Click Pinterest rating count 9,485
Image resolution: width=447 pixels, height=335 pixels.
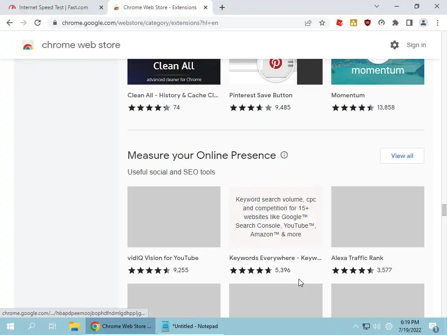[283, 108]
